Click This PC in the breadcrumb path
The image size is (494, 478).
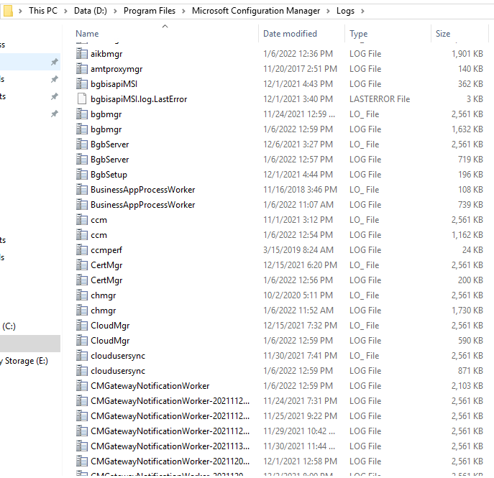click(43, 11)
